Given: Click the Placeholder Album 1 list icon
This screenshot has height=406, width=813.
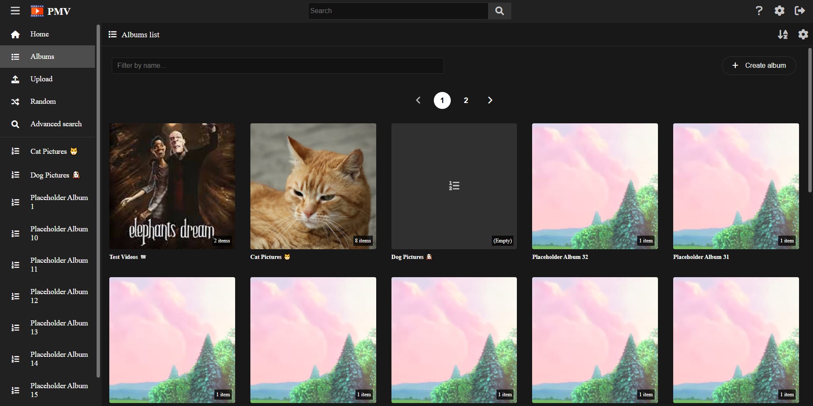Looking at the screenshot, I should pos(15,202).
